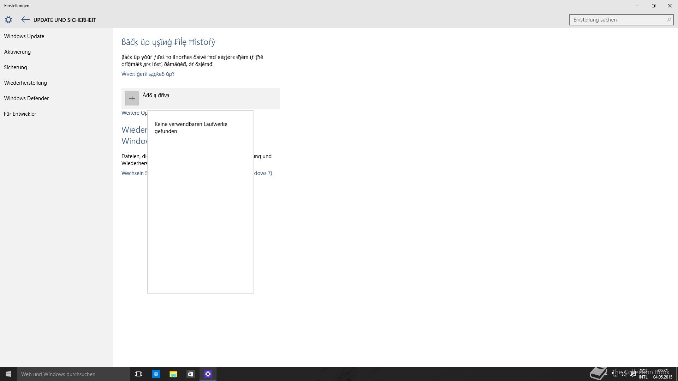The height and width of the screenshot is (381, 678).
Task: Click the DEU INTL language indicator
Action: click(x=643, y=374)
